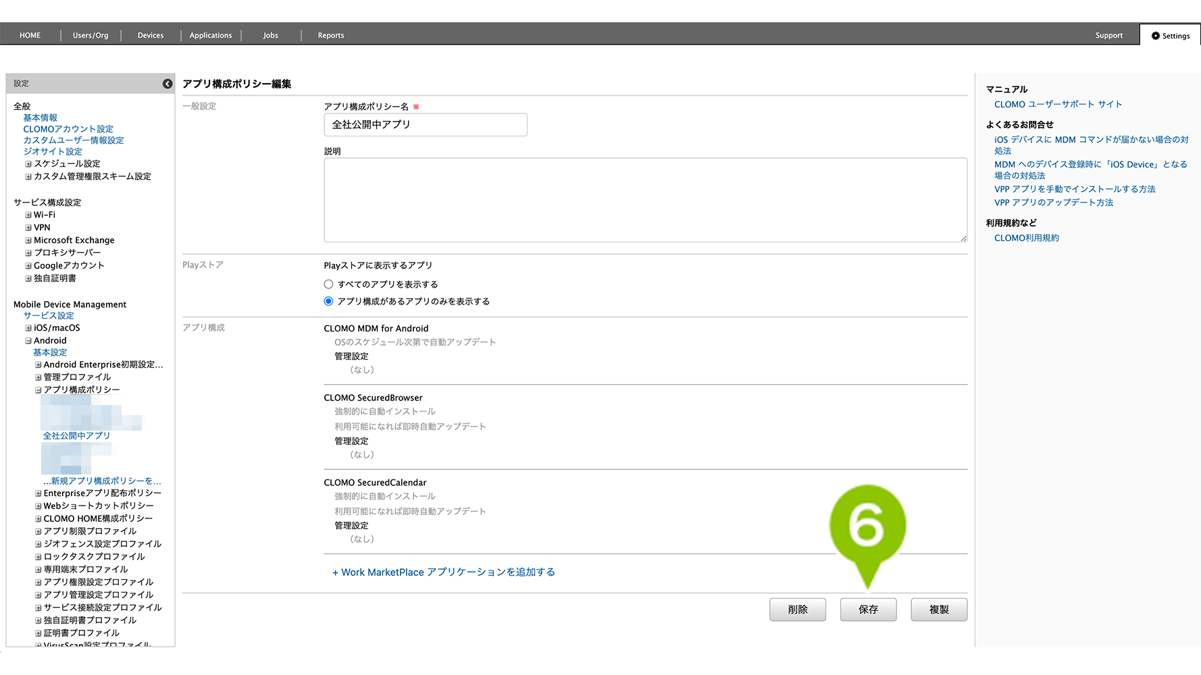Expand サービス接続設定プロファイル node

[x=39, y=608]
